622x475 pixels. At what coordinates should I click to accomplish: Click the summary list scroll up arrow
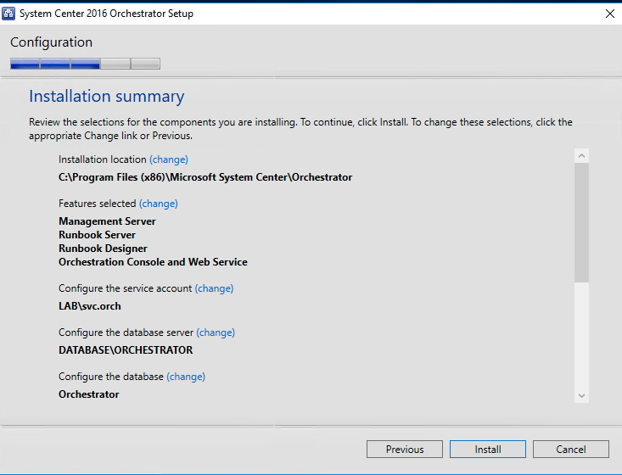[x=581, y=156]
